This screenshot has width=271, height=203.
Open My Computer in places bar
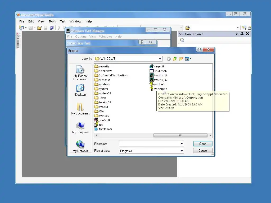80,128
